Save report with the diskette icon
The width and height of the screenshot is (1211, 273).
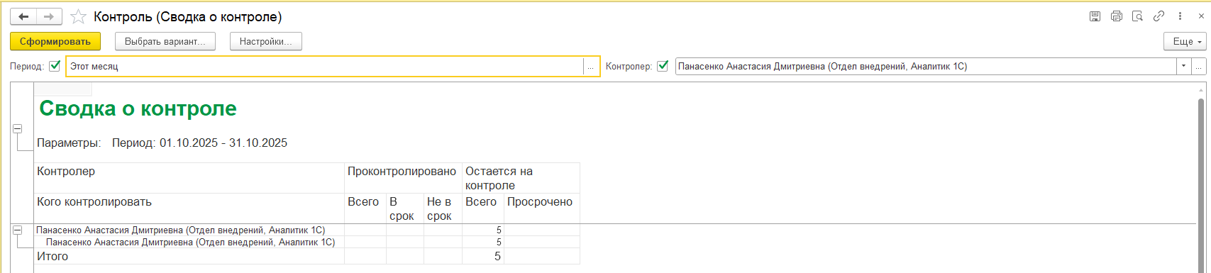(1115, 16)
